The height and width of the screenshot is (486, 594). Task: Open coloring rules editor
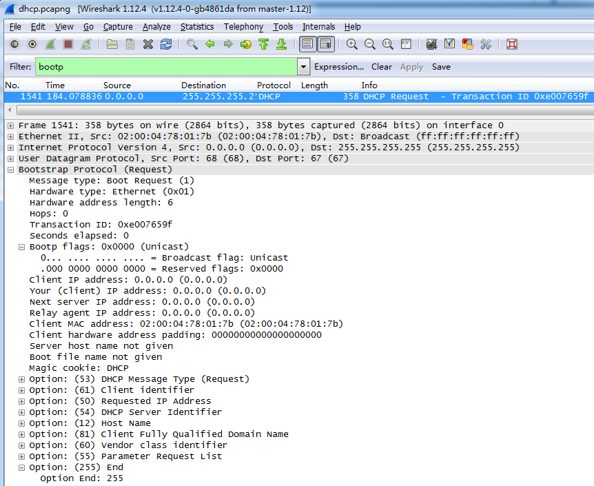467,44
